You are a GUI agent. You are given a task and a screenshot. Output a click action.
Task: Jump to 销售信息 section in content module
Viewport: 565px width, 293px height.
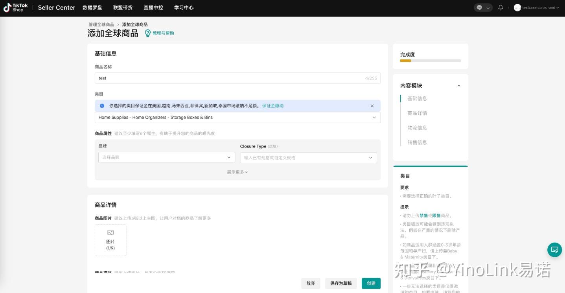click(417, 142)
